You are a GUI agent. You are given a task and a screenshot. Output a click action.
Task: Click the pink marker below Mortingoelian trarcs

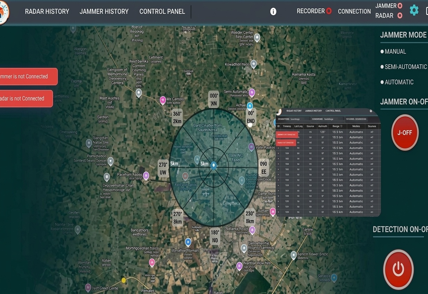[x=152, y=263]
